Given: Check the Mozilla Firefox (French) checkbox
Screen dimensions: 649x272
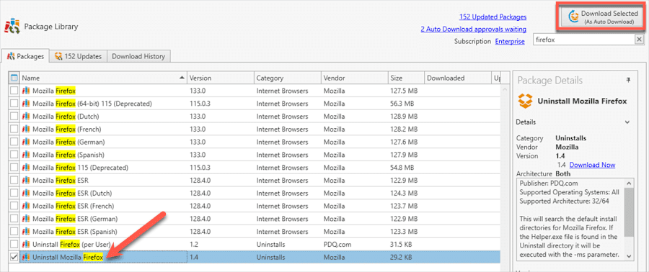Looking at the screenshot, I should 14,129.
